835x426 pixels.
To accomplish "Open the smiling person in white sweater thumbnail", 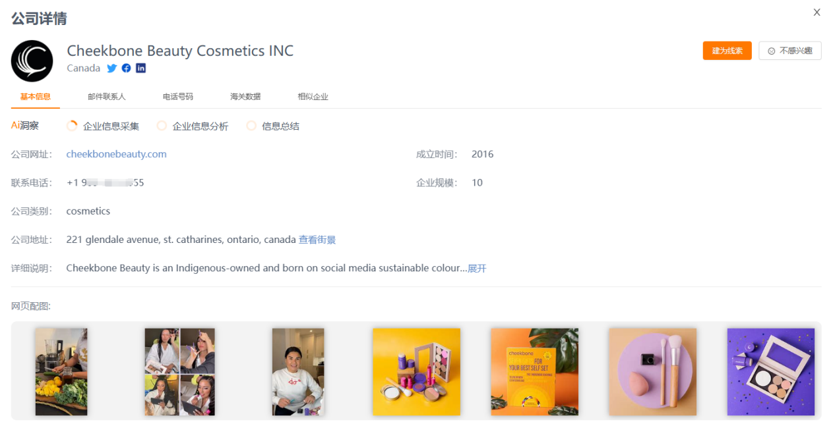I will coord(298,372).
